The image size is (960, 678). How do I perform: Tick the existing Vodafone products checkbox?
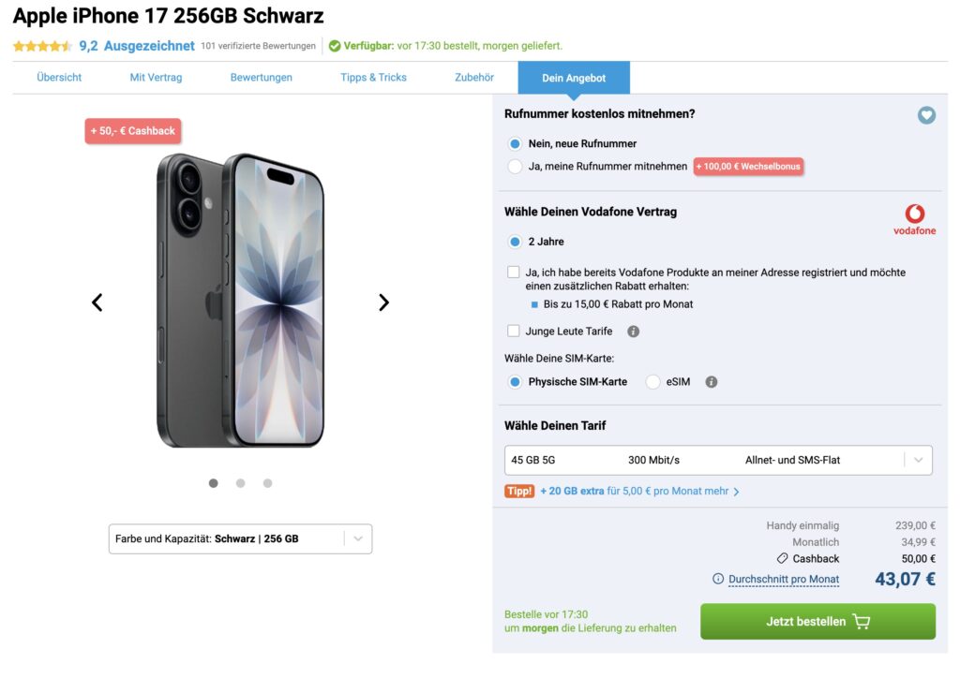[x=513, y=273]
